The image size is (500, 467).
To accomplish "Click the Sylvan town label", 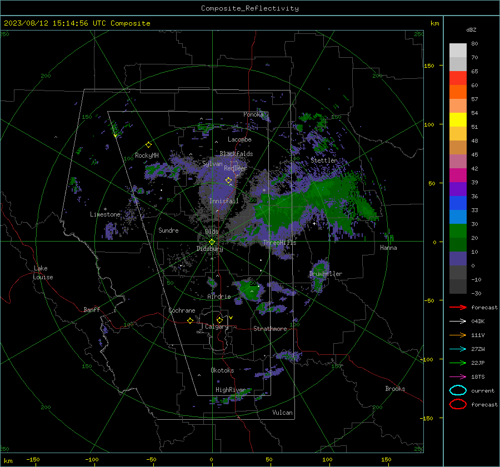I will pos(212,164).
